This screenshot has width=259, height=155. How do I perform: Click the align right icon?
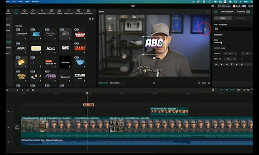pos(227,64)
